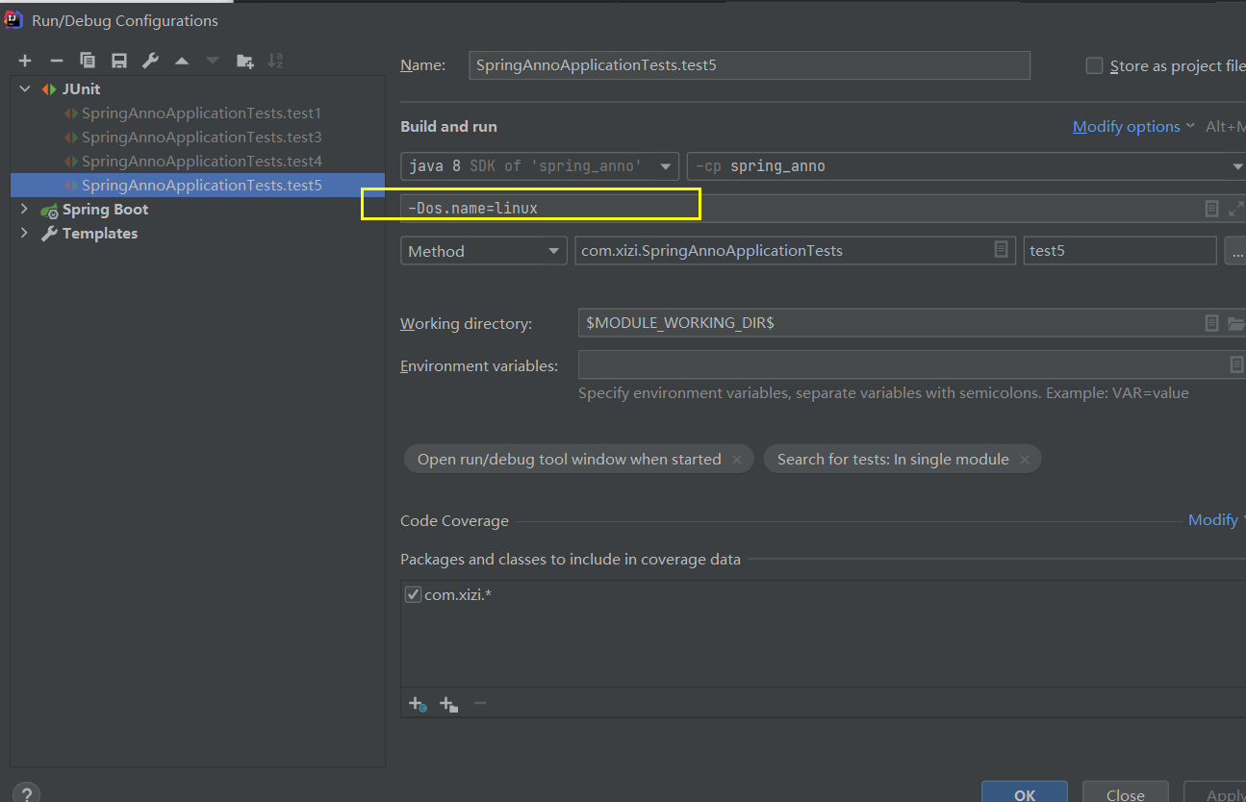The height and width of the screenshot is (802, 1246).
Task: Open Modify options dropdown
Action: (x=1133, y=126)
